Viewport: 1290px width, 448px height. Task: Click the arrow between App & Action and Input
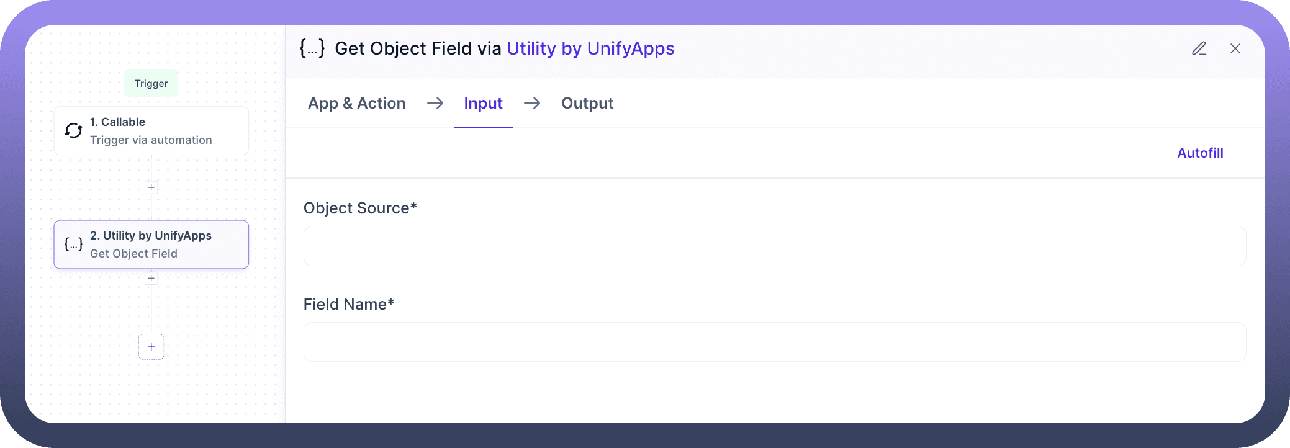coord(435,103)
